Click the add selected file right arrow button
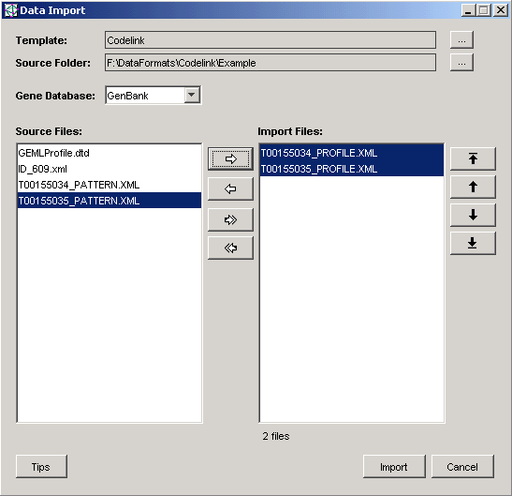 coord(230,158)
